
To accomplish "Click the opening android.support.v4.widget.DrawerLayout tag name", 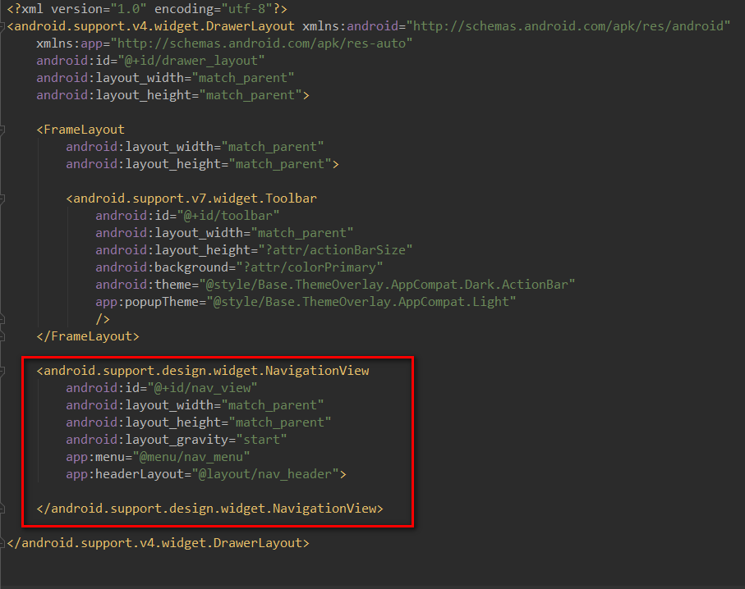I will coord(154,26).
